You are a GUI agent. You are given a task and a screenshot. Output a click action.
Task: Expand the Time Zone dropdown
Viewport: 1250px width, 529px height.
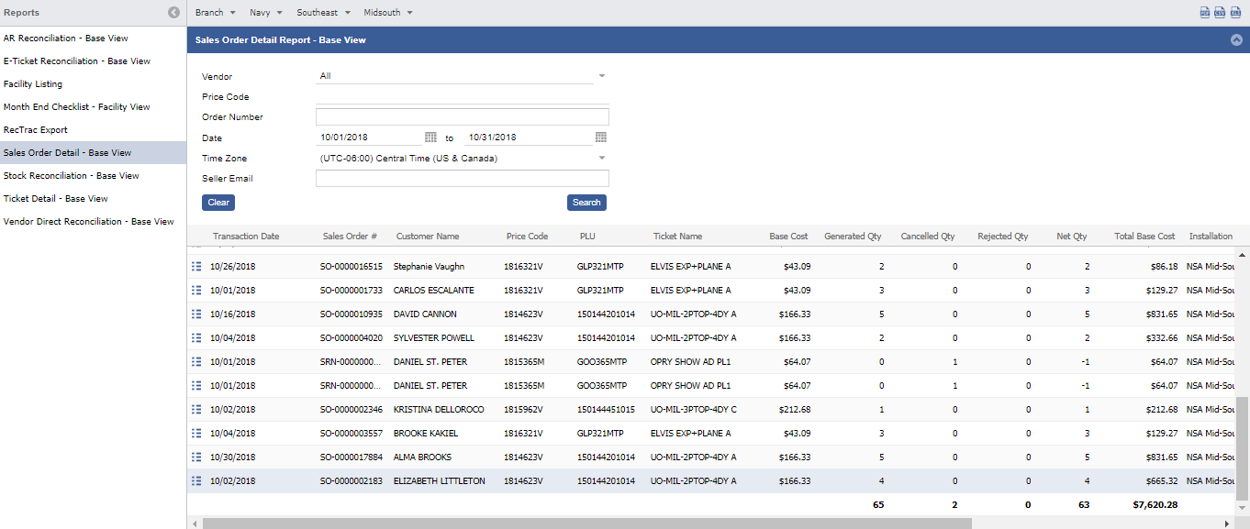tap(602, 158)
